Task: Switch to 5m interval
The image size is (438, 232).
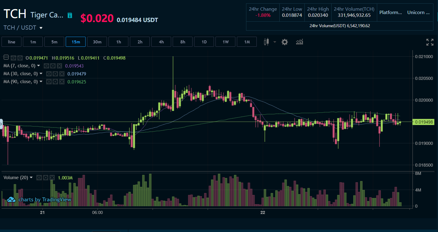Action: click(54, 42)
